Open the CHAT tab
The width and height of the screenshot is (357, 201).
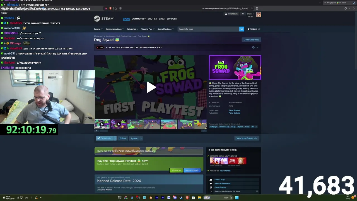coord(162,19)
